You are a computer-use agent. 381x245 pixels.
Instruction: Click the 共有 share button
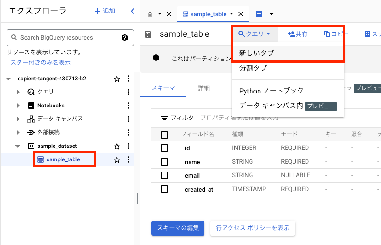298,34
